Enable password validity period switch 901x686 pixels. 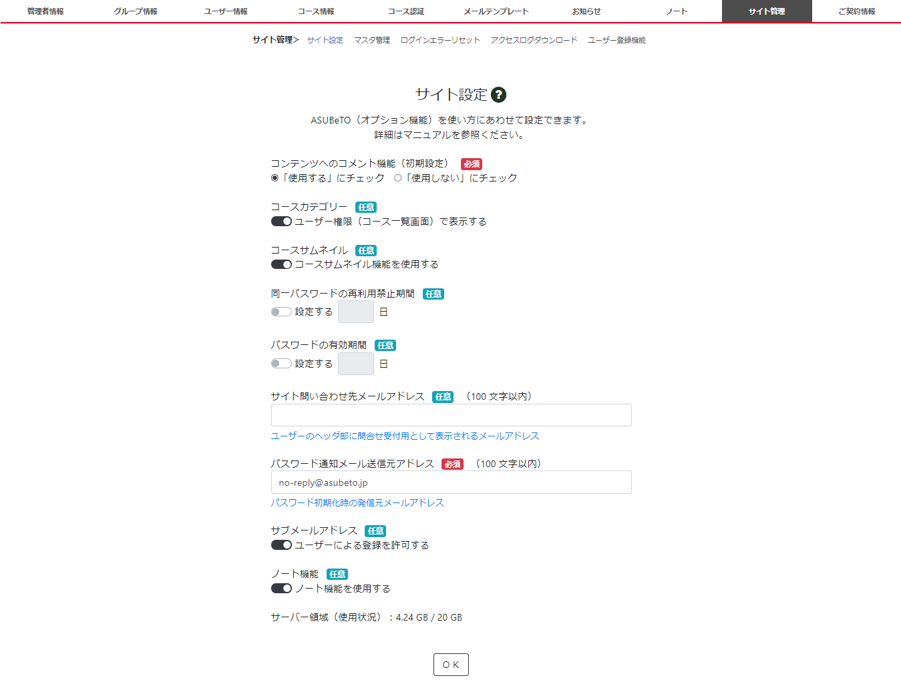pos(281,364)
